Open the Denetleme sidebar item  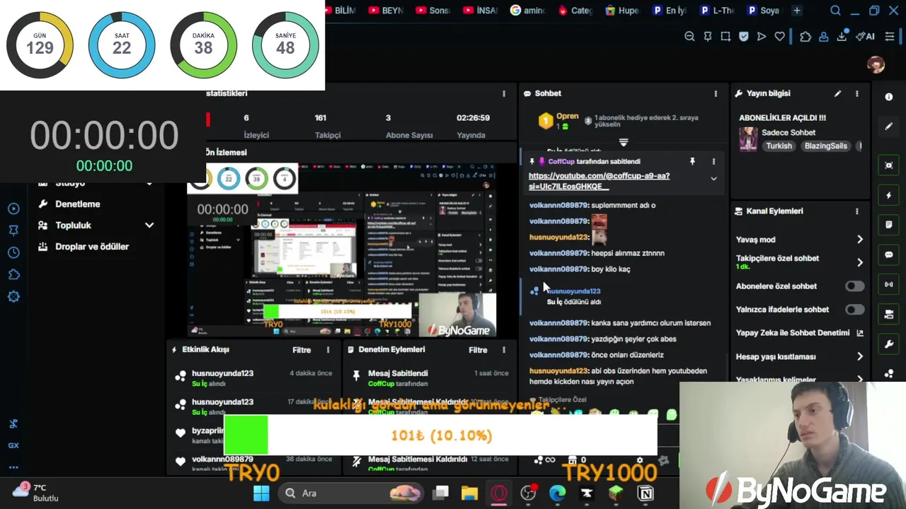point(78,204)
